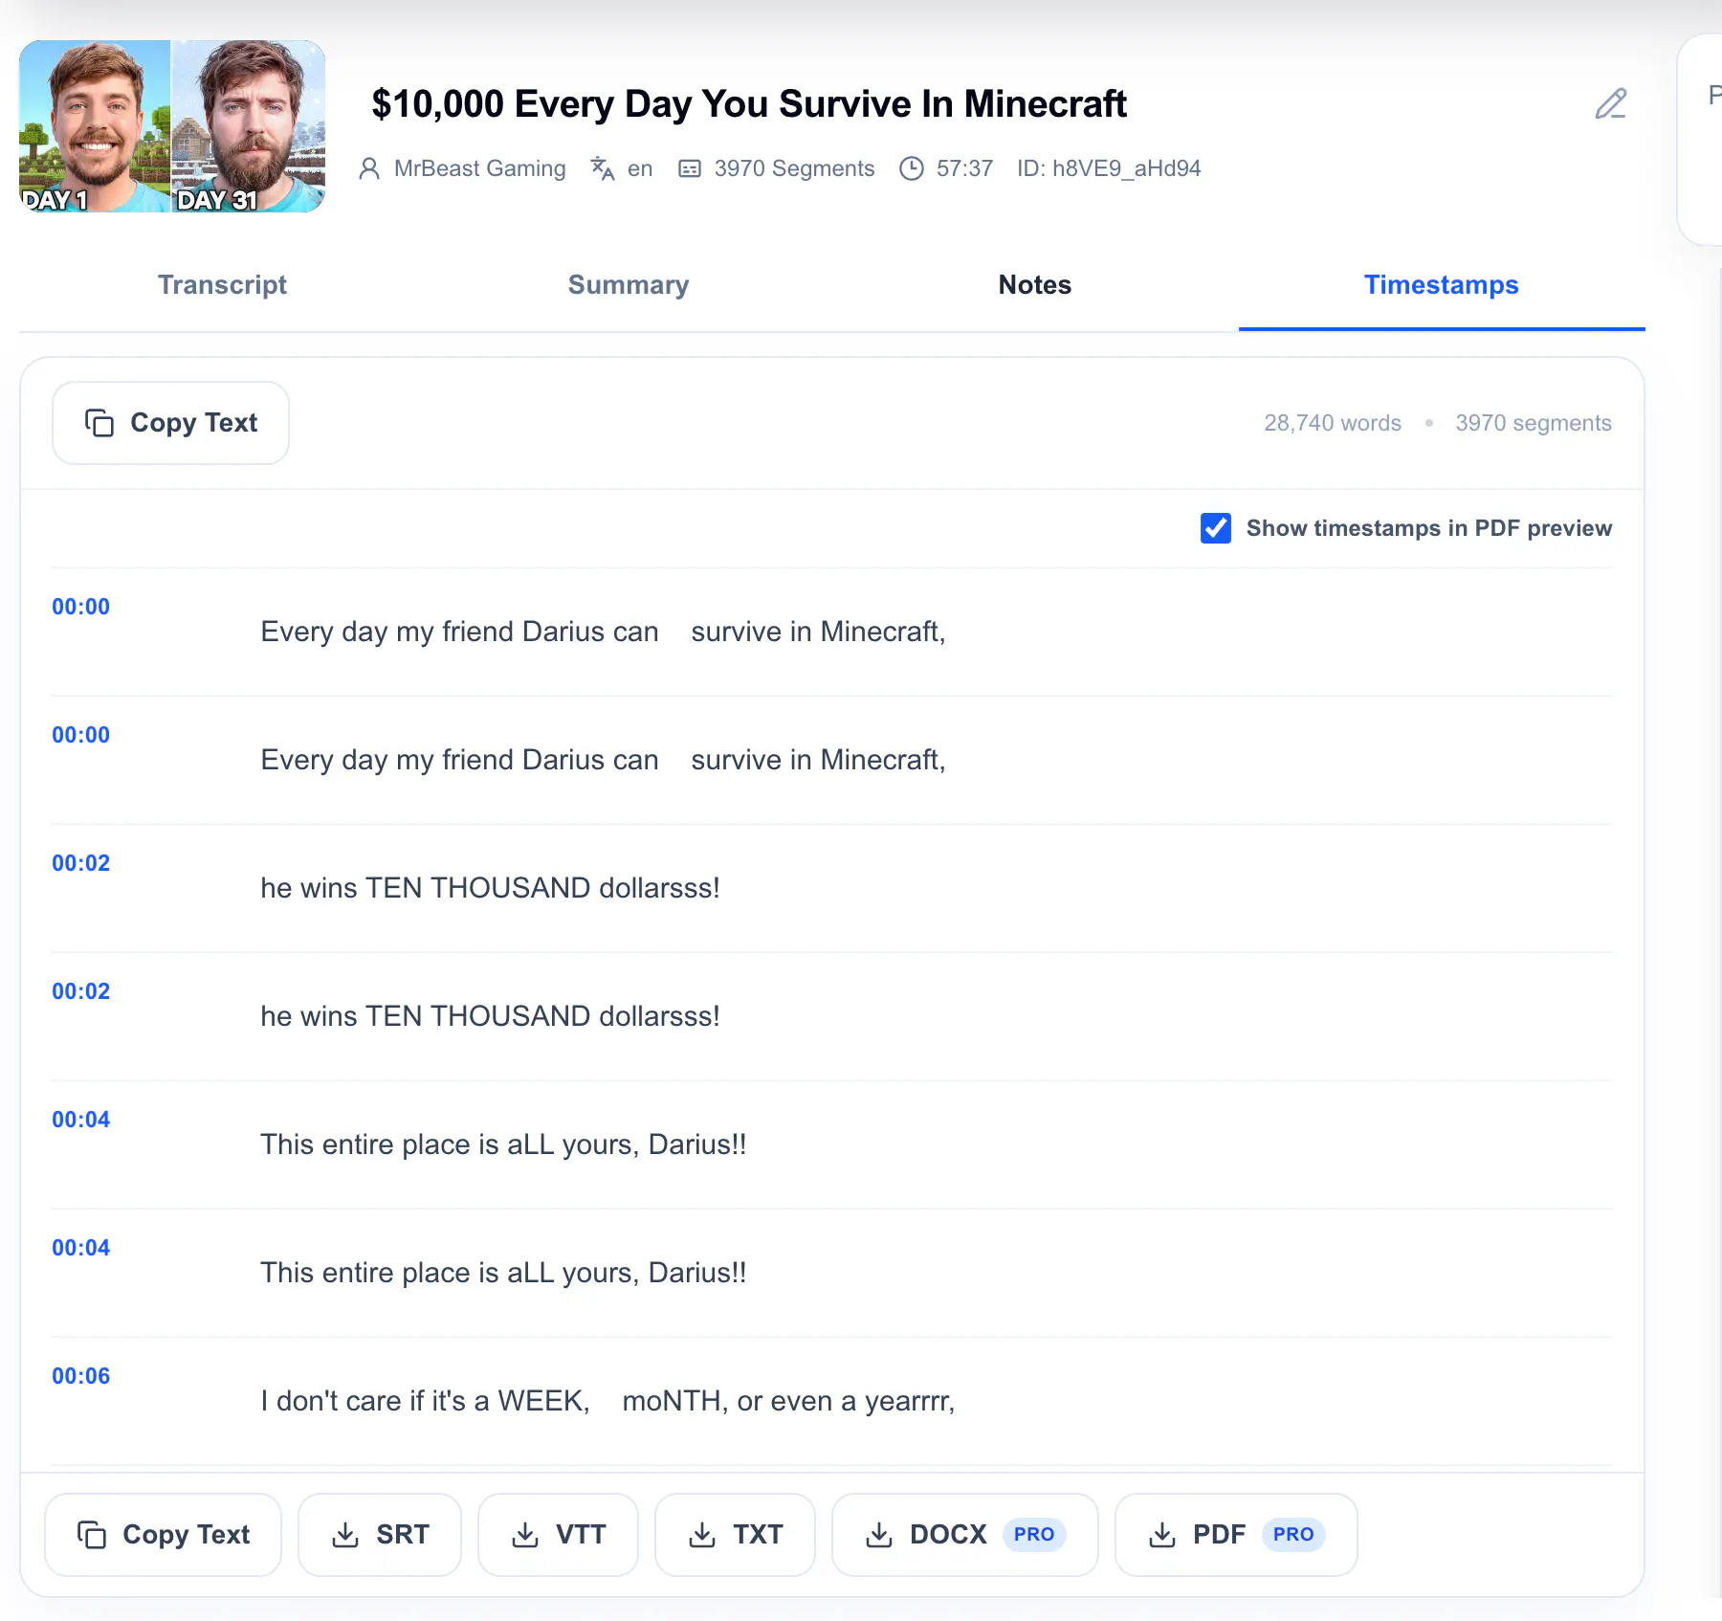The image size is (1722, 1621).
Task: Click the video title heading
Action: coord(749,103)
